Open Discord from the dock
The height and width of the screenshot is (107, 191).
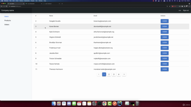tap(69, 103)
